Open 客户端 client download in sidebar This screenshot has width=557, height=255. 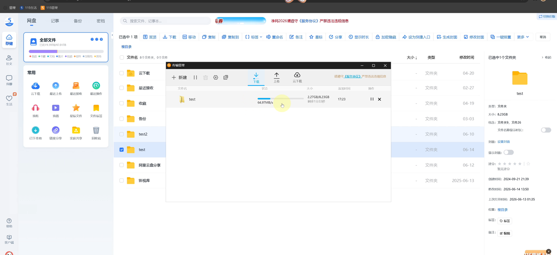9,239
